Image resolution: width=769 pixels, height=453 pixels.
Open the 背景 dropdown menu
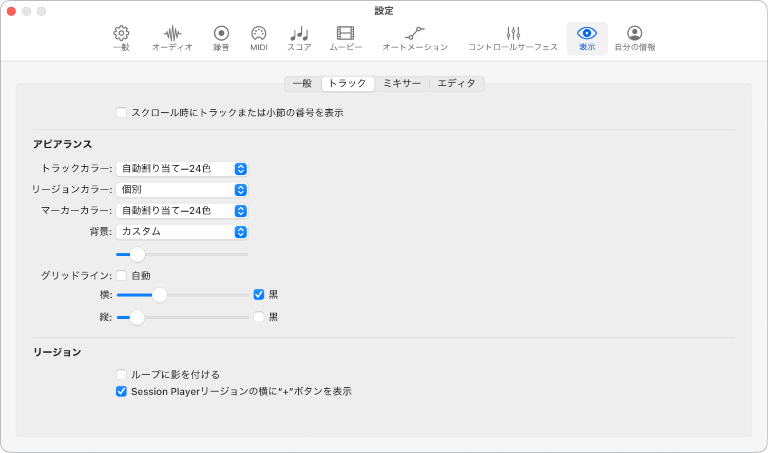[182, 232]
